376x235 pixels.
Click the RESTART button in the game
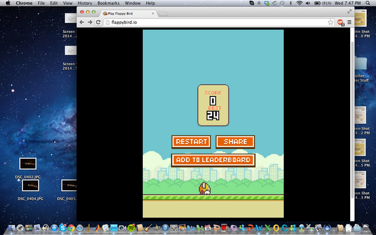point(191,142)
